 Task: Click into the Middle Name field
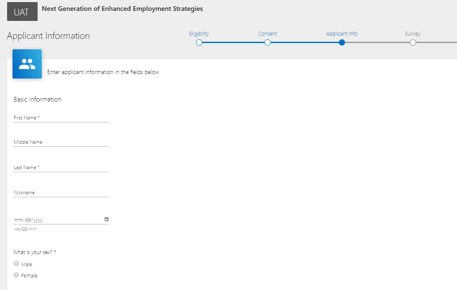coord(61,142)
